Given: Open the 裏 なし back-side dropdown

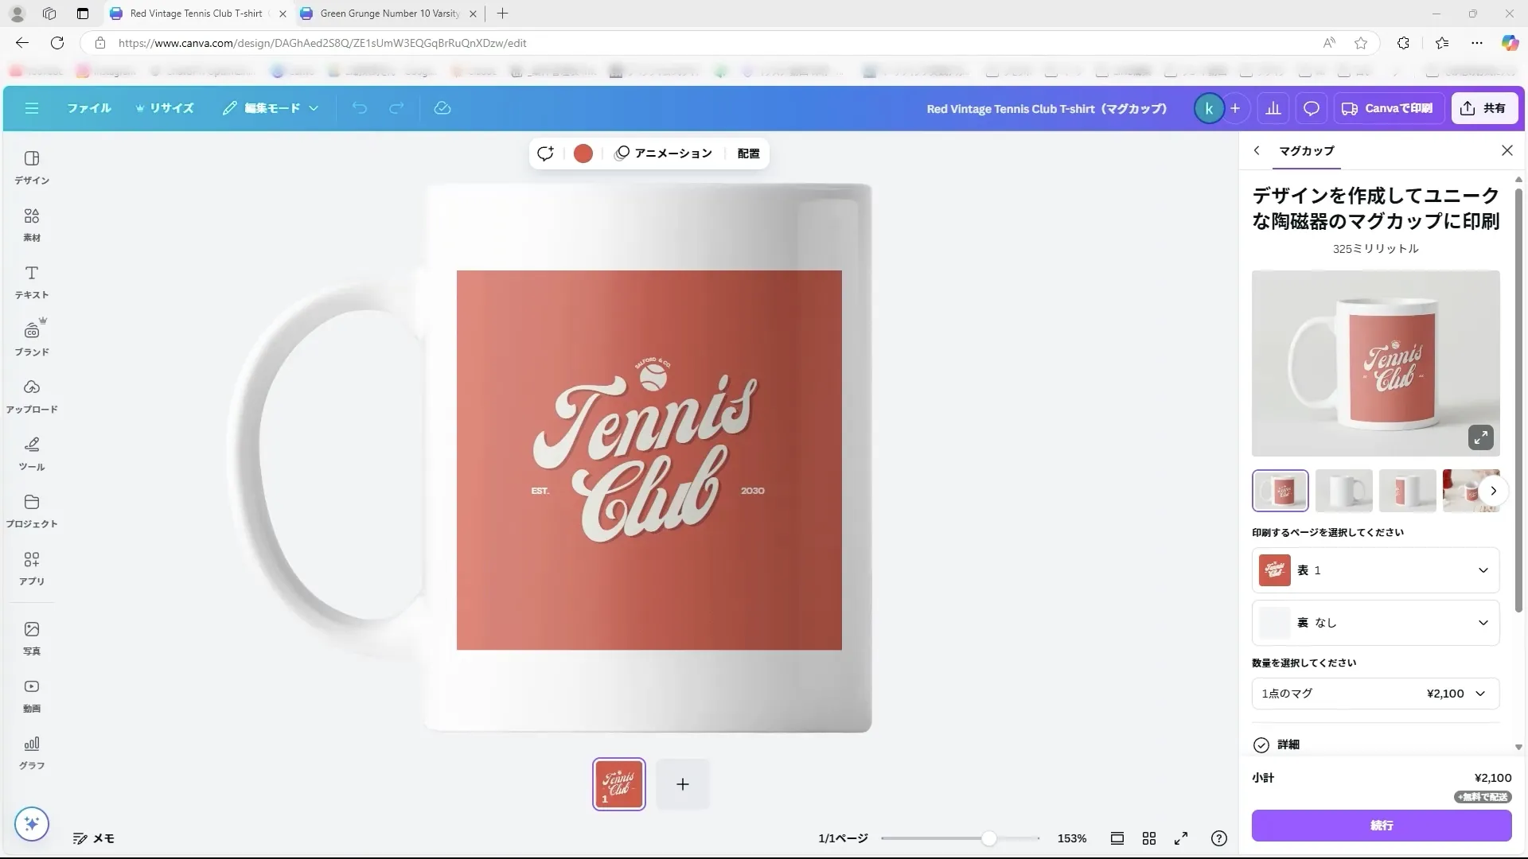Looking at the screenshot, I should click(x=1375, y=624).
